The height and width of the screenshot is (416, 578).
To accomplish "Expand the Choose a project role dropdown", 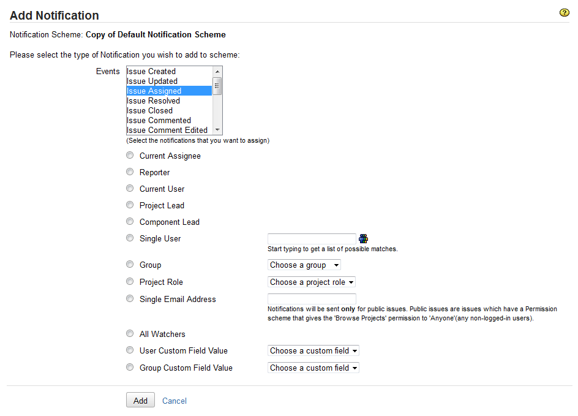I will point(312,282).
